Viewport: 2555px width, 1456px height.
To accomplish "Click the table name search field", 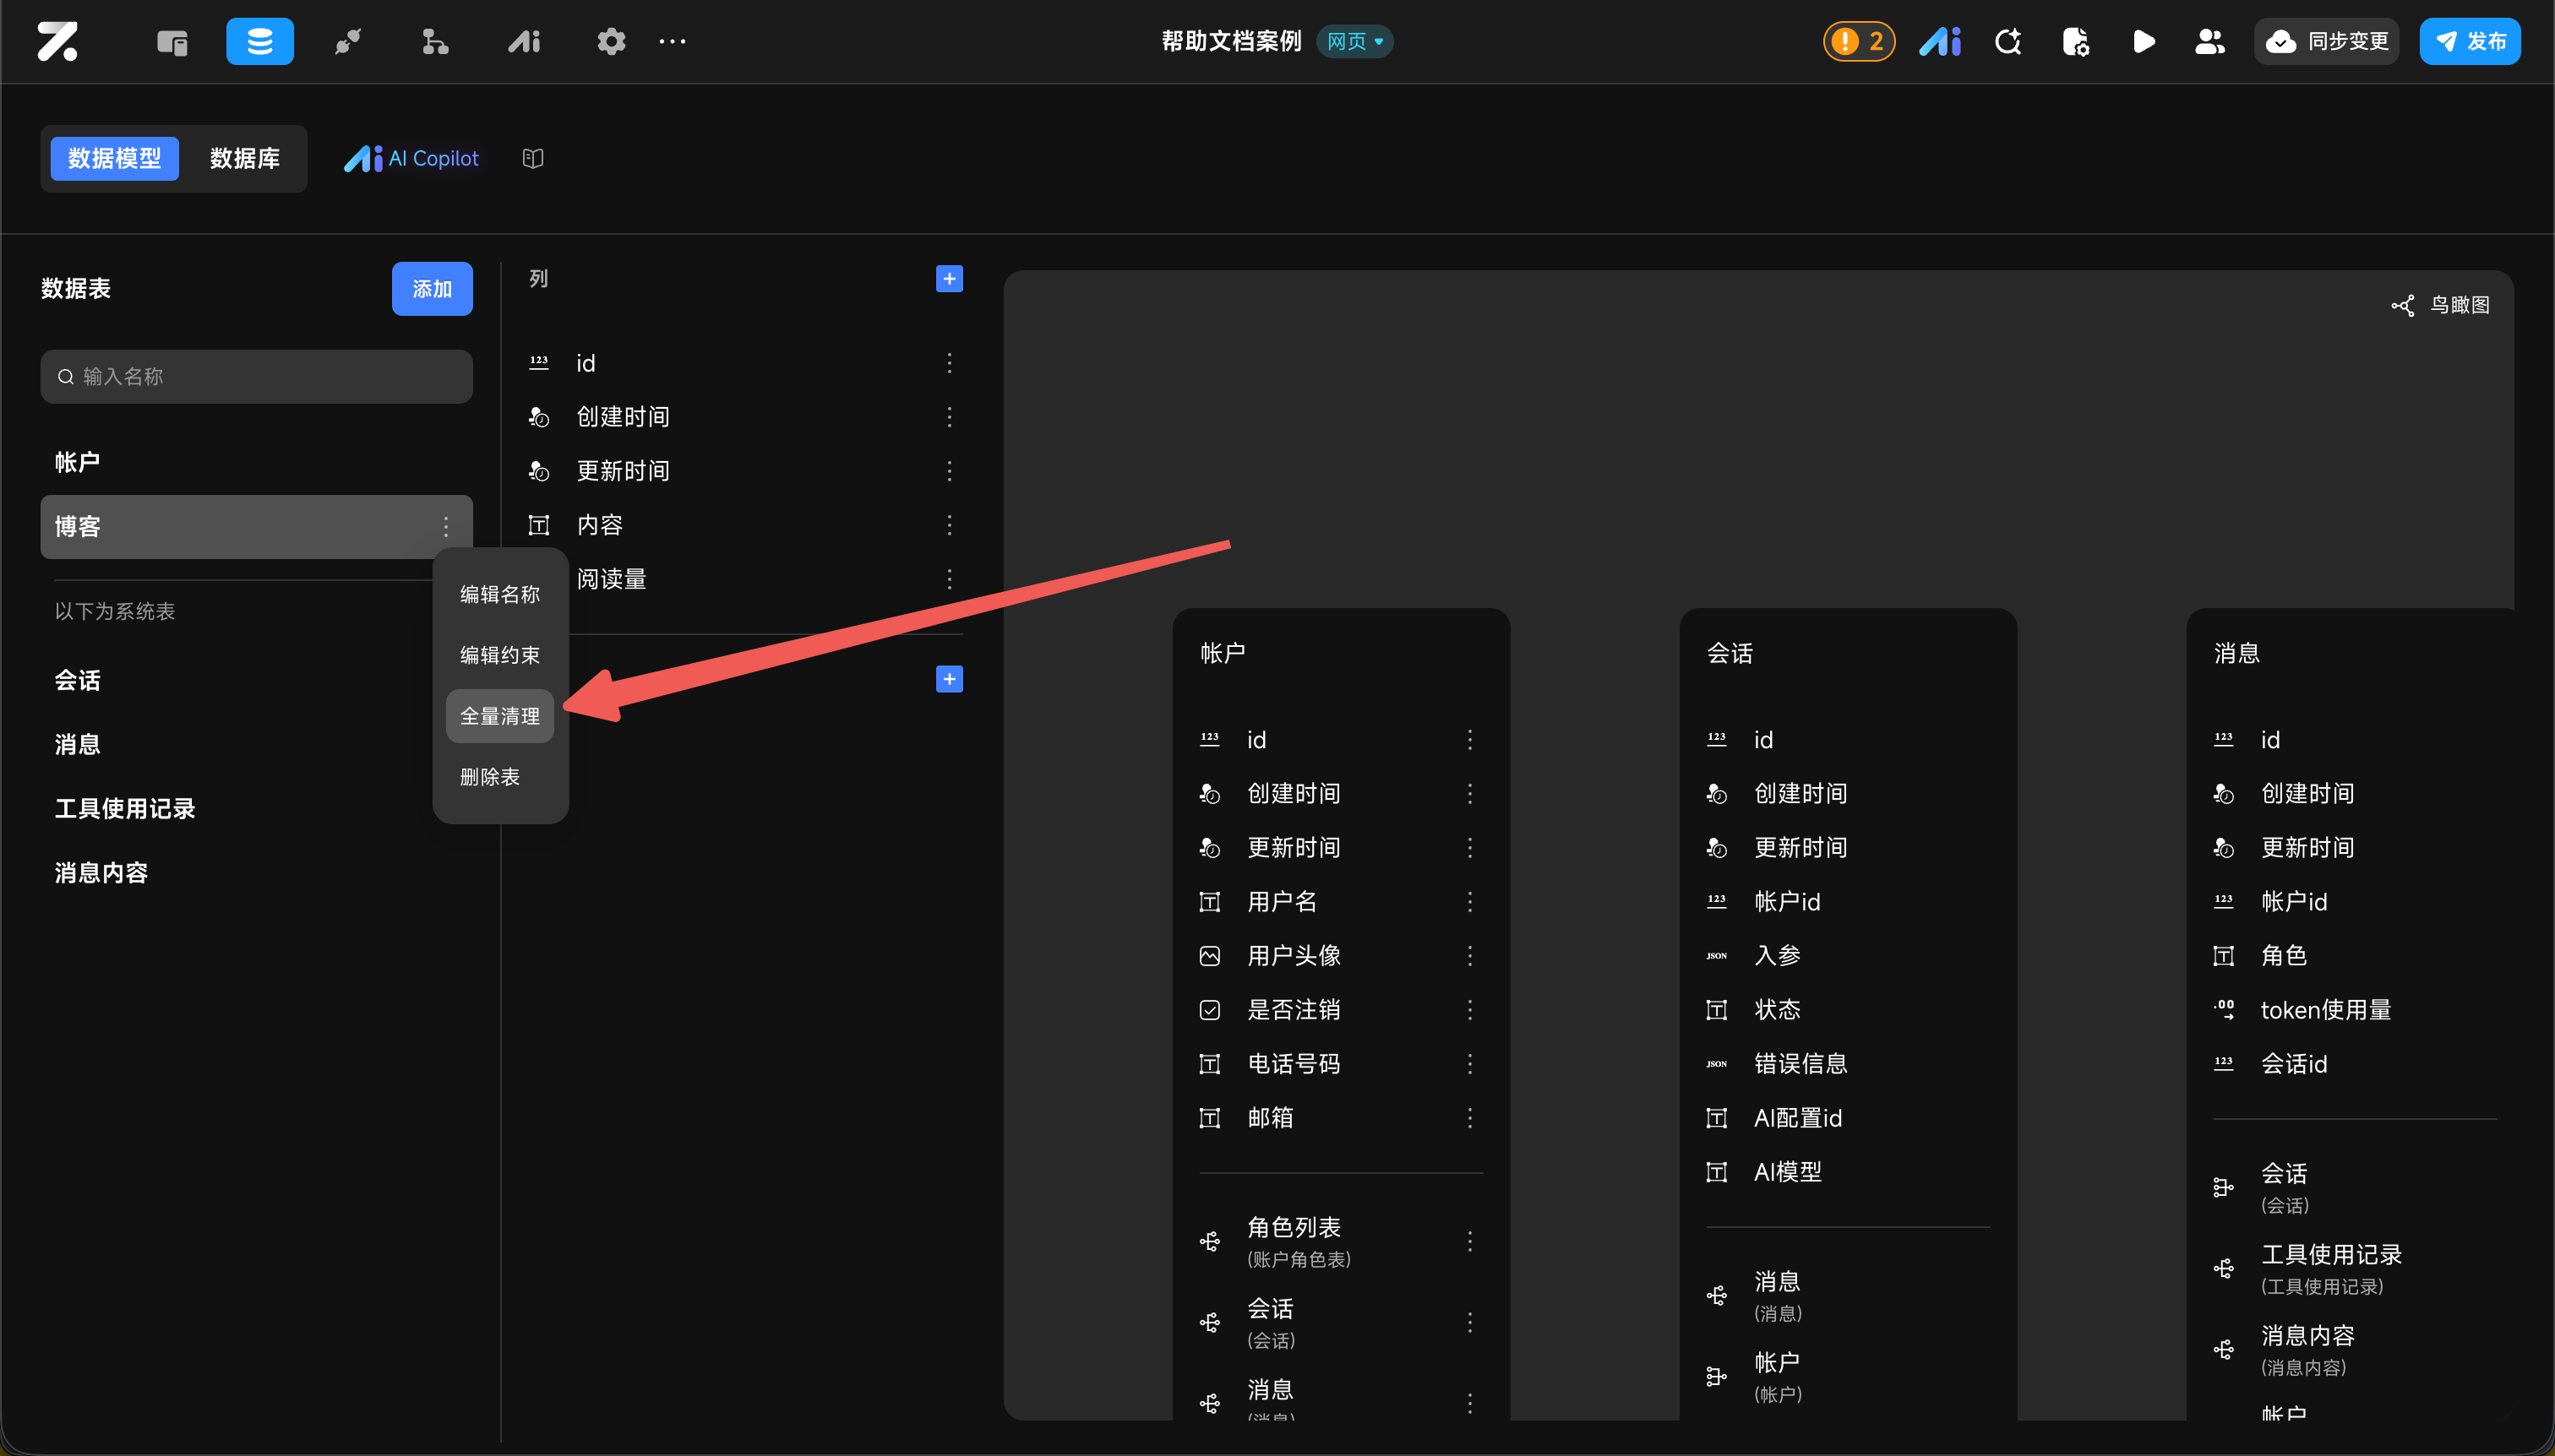I will [256, 376].
